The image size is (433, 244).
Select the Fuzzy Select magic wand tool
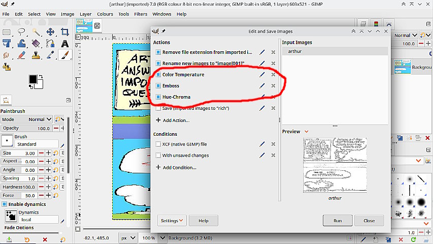coord(36,32)
